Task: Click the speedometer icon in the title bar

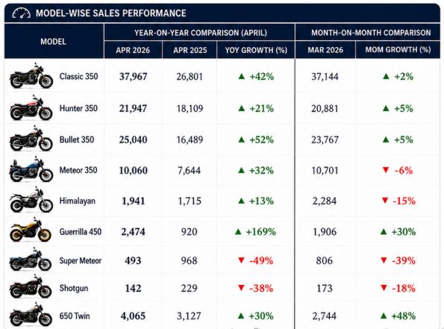Action: click(x=21, y=13)
